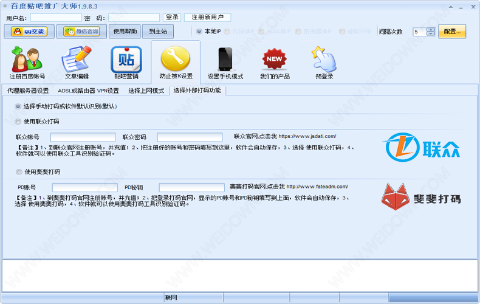The height and width of the screenshot is (304, 480).
Task: Click the 注册新用户 button
Action: tap(208, 18)
